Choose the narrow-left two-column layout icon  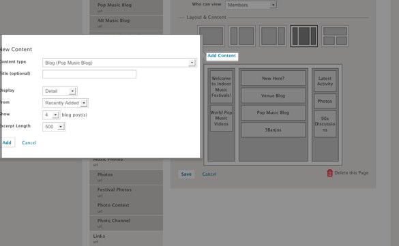click(x=241, y=36)
